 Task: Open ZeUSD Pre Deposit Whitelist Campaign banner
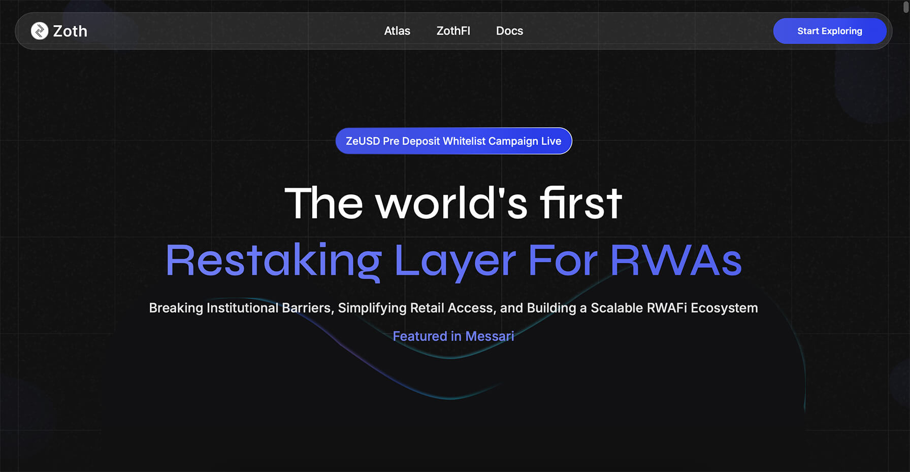pyautogui.click(x=453, y=141)
